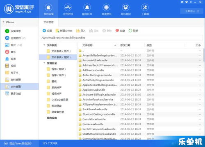Open sidebar 应用游戏 (2) item
The width and height of the screenshot is (205, 147).
(19, 38)
